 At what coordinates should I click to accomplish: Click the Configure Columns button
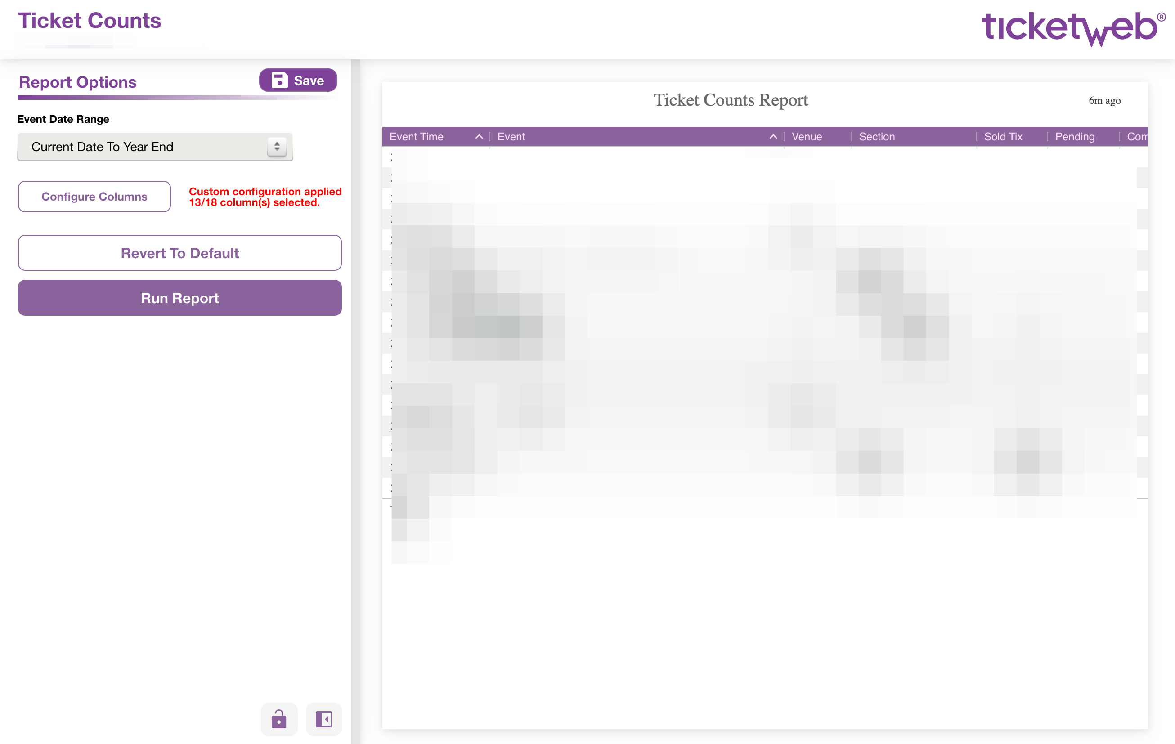click(x=94, y=197)
